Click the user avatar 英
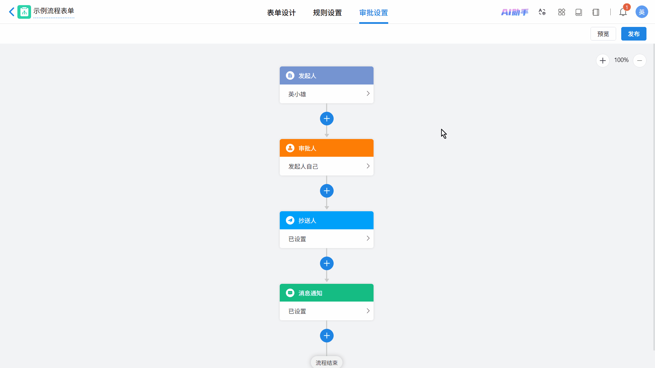Viewport: 655px width, 368px height. pos(641,12)
